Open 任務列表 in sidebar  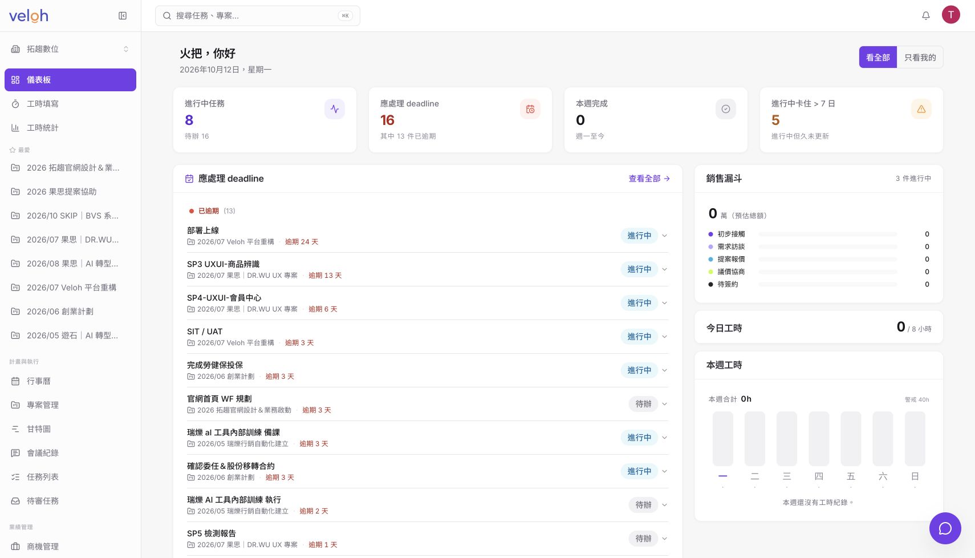pos(70,477)
